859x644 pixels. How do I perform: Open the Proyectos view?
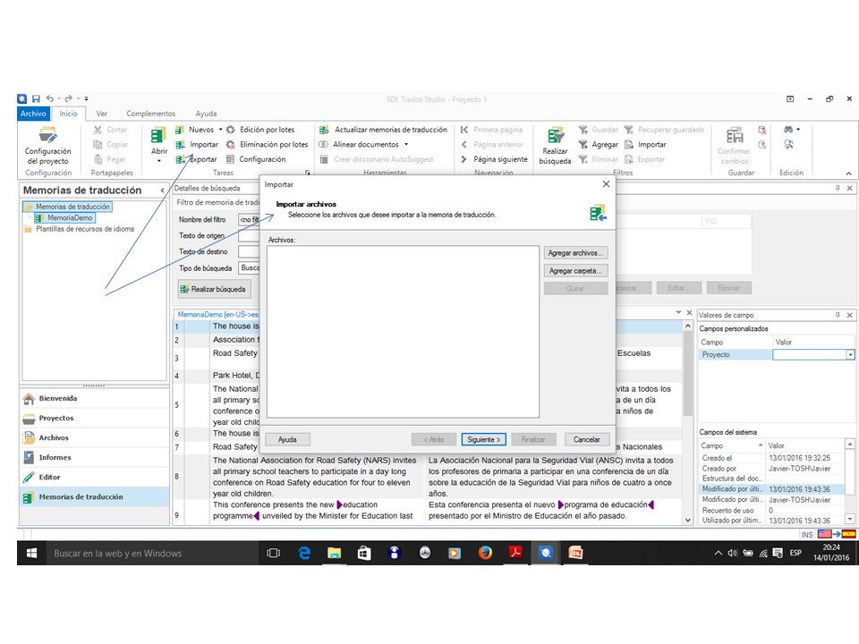pyautogui.click(x=94, y=419)
